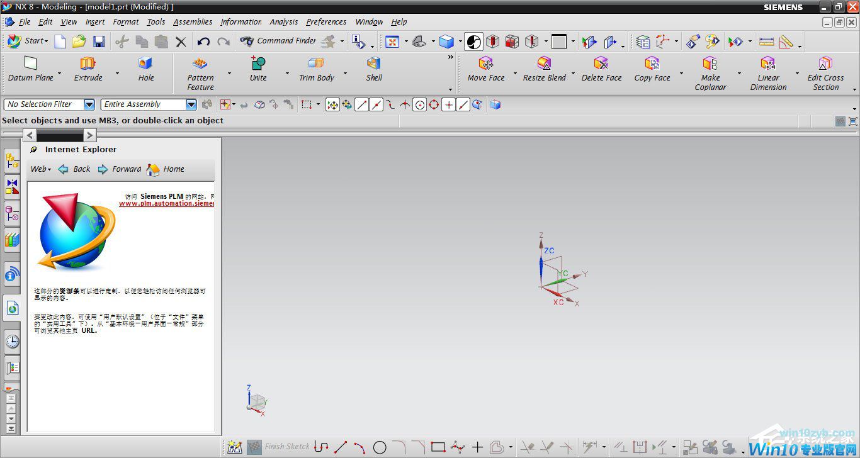
Task: Select the Extrude tool
Action: (88, 69)
